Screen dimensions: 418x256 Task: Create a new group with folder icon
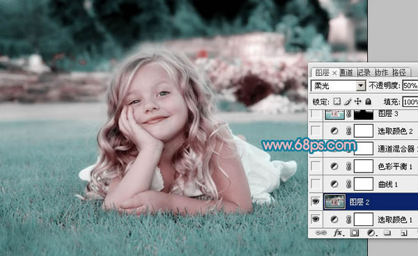(387, 233)
